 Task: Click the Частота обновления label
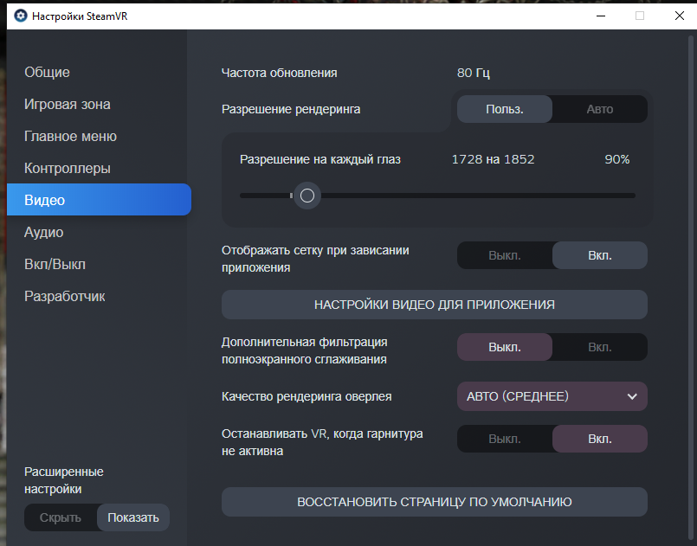(x=279, y=73)
